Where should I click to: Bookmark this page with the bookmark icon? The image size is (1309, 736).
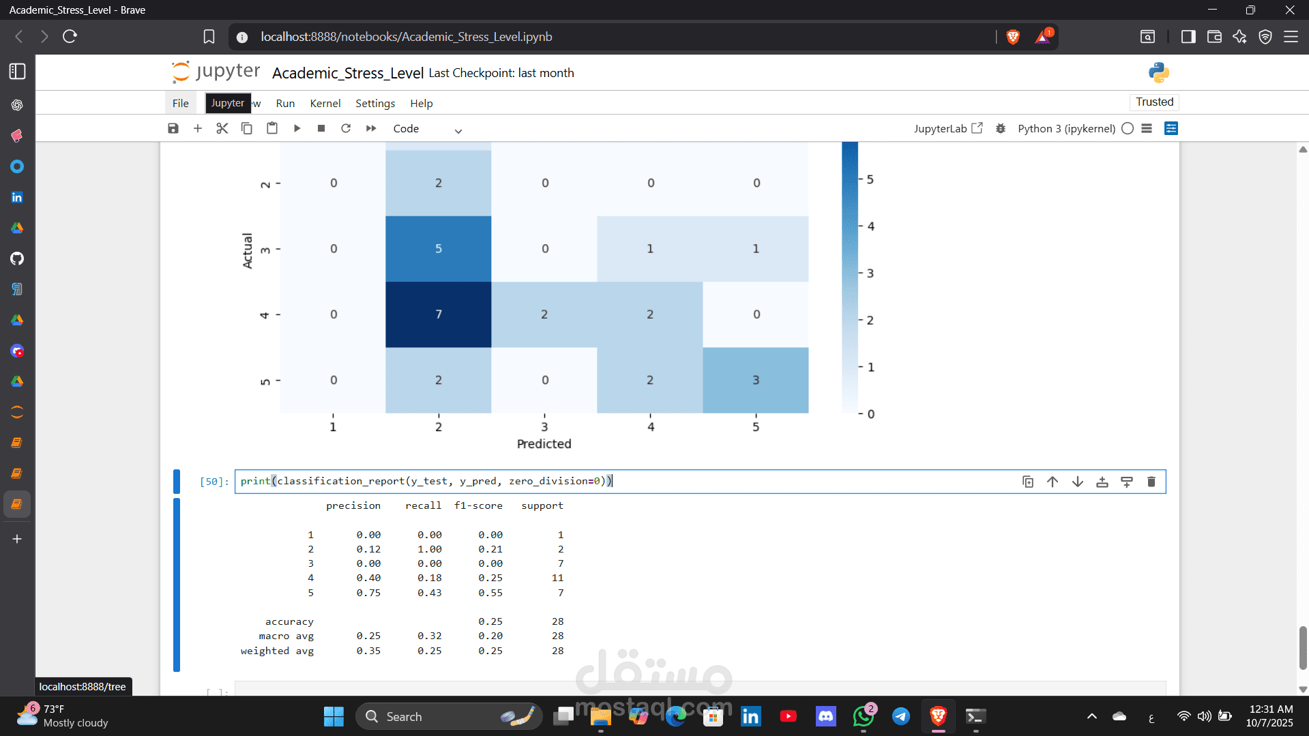pos(209,37)
